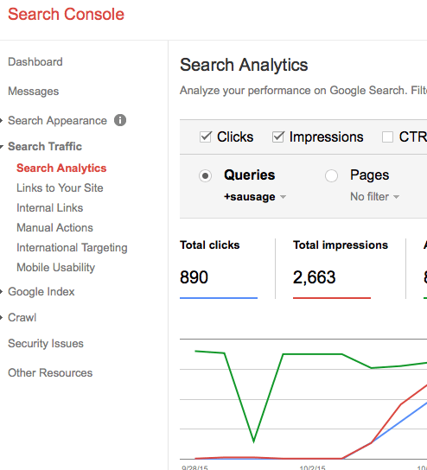Click the Google Index label
Screen dimensions: 427x470
pyautogui.click(x=41, y=292)
